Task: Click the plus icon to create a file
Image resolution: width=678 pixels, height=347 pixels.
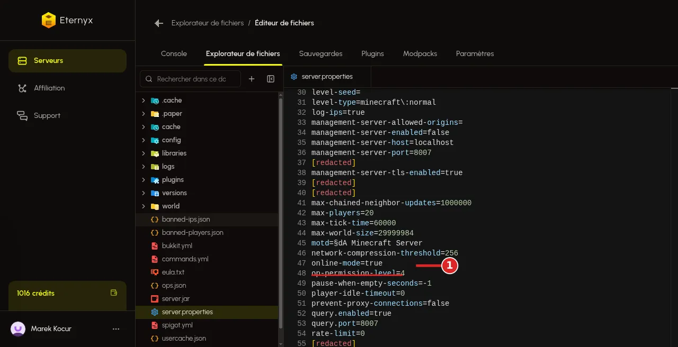Action: click(252, 79)
